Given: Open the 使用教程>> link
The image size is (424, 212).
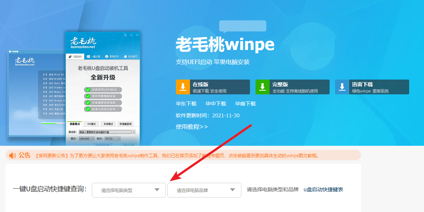Looking at the screenshot, I should point(192,127).
